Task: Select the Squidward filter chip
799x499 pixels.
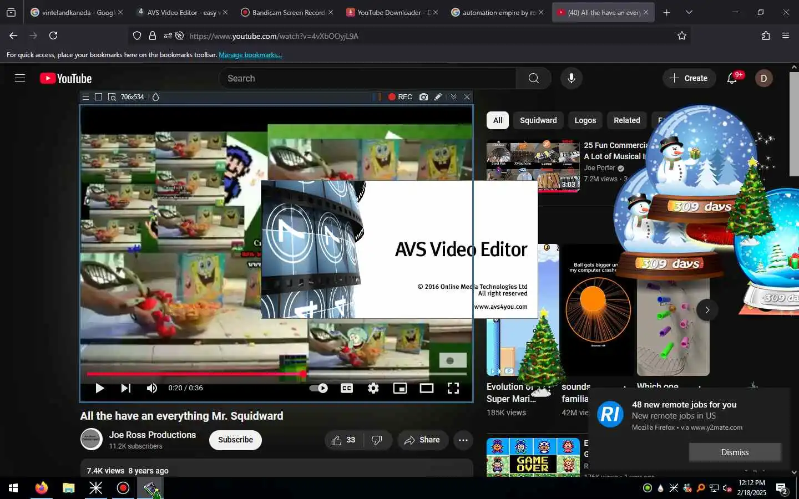Action: (538, 120)
